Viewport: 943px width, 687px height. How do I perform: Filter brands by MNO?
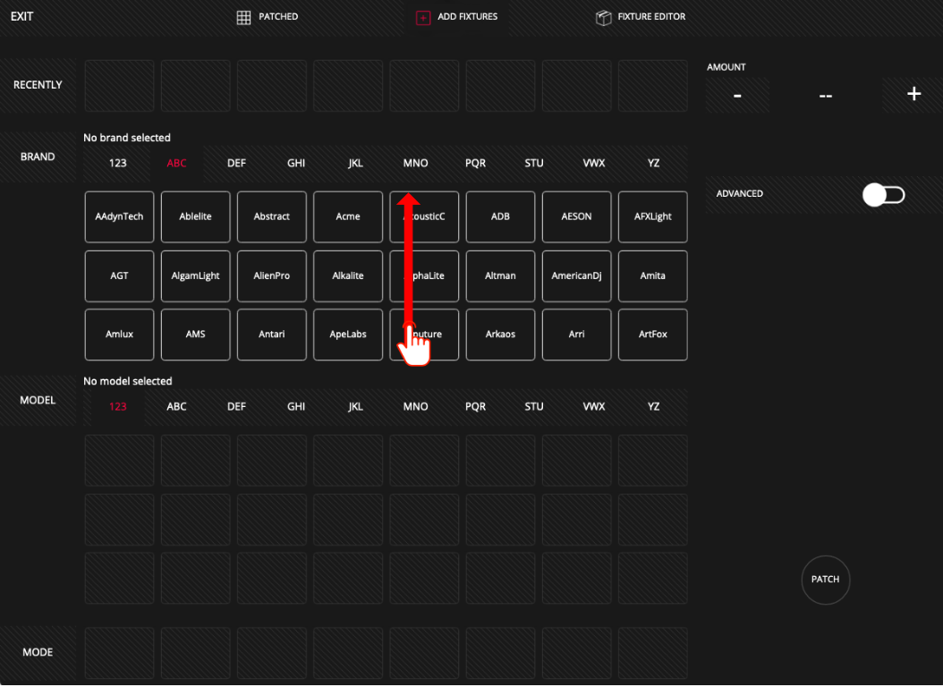point(415,163)
